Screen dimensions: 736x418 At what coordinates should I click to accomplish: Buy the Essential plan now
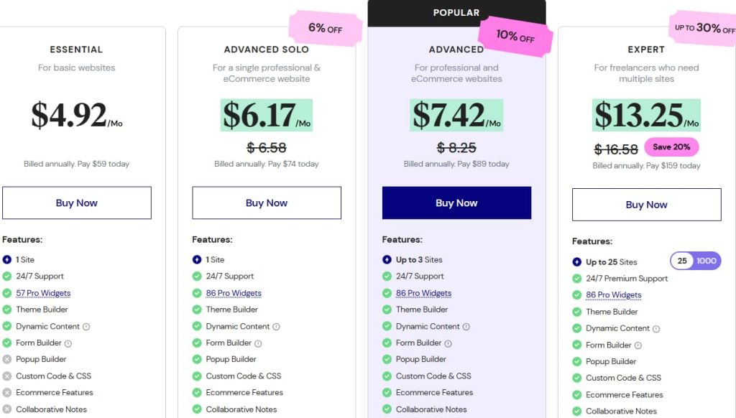77,203
